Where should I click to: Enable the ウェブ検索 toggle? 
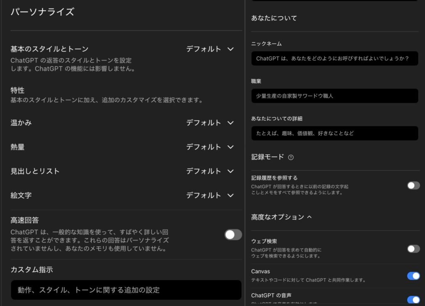pyautogui.click(x=413, y=249)
